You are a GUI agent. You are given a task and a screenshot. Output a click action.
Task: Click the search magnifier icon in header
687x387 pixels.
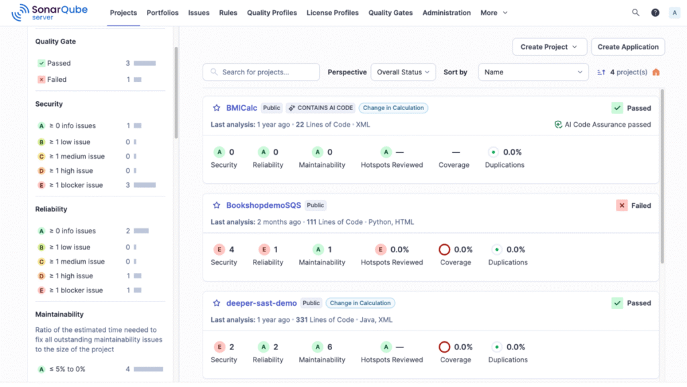tap(635, 13)
